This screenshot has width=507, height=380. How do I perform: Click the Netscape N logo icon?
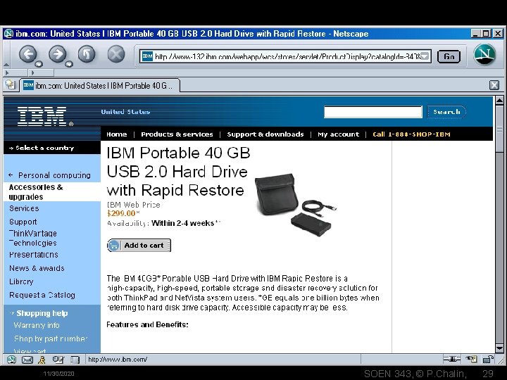point(484,54)
